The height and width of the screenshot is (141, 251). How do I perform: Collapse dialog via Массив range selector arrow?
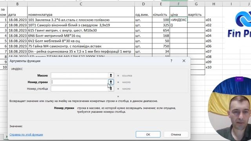pos(111,75)
